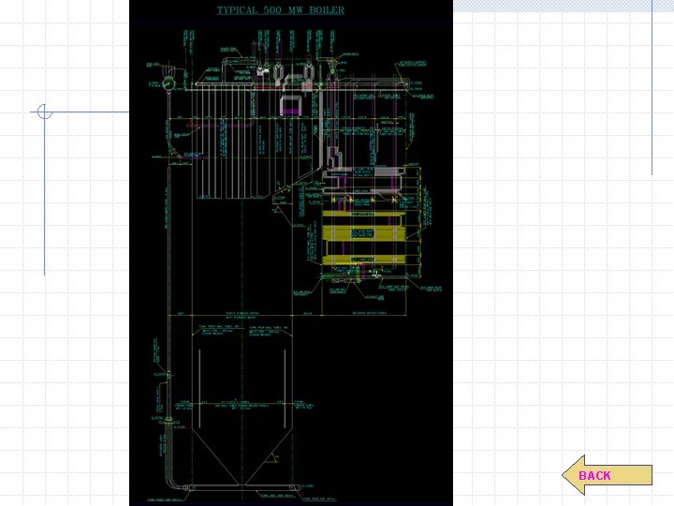Select the magenta BACK label text

pos(594,475)
